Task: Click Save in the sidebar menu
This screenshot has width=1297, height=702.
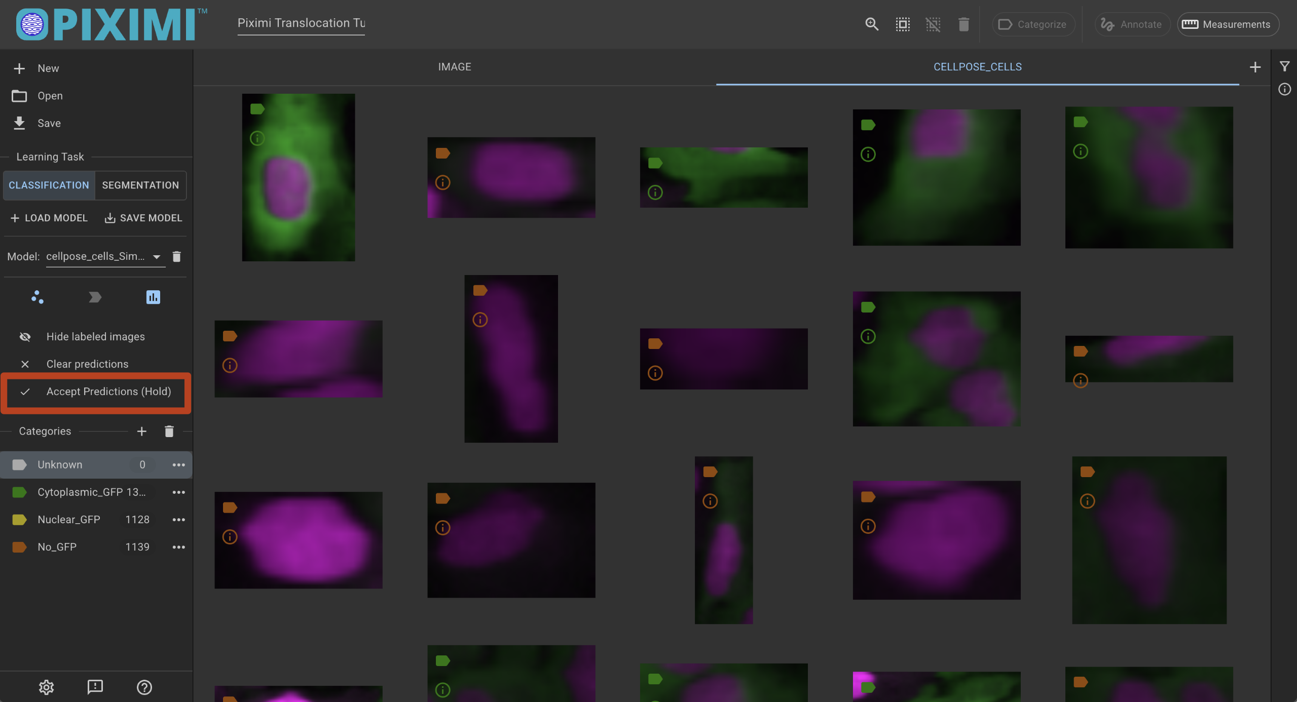Action: pyautogui.click(x=96, y=123)
